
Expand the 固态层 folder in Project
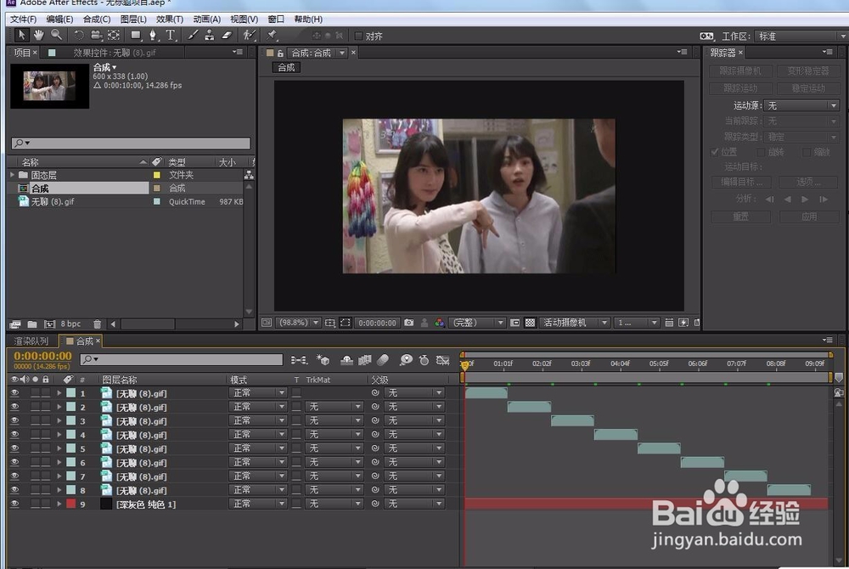click(13, 175)
